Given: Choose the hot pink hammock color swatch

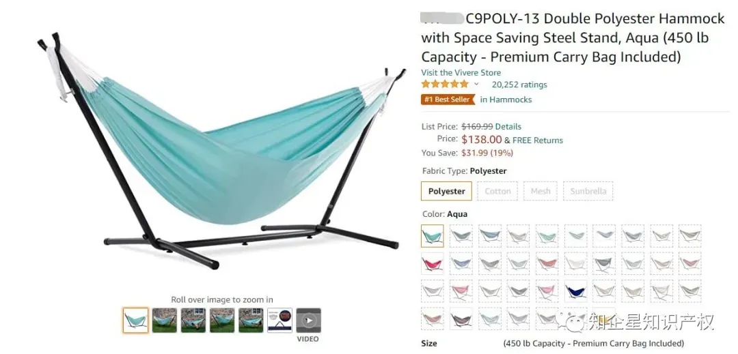Looking at the screenshot, I should (x=432, y=263).
